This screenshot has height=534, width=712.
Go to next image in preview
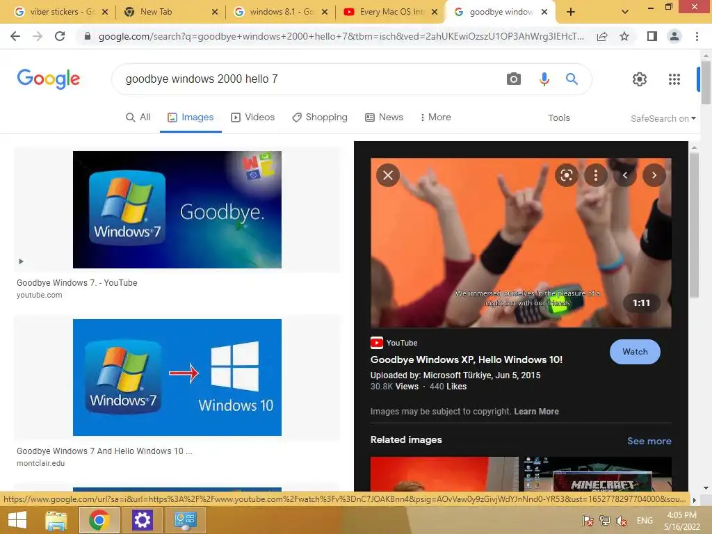point(654,175)
